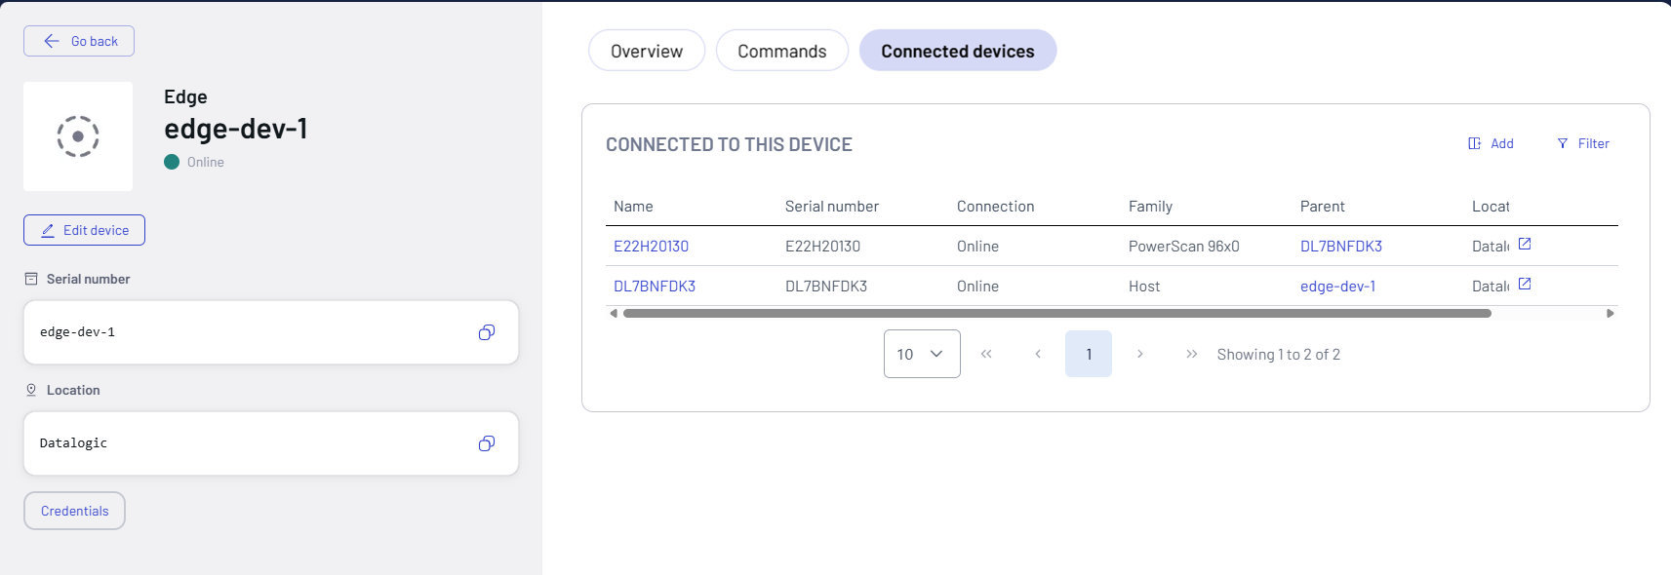Select page 1 in the pagination
The image size is (1671, 575).
1089,354
